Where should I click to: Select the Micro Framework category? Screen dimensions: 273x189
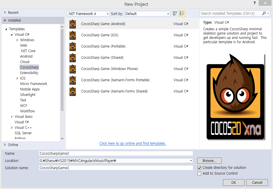point(34,84)
